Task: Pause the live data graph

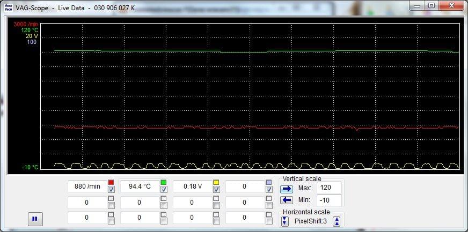Action: pyautogui.click(x=35, y=219)
